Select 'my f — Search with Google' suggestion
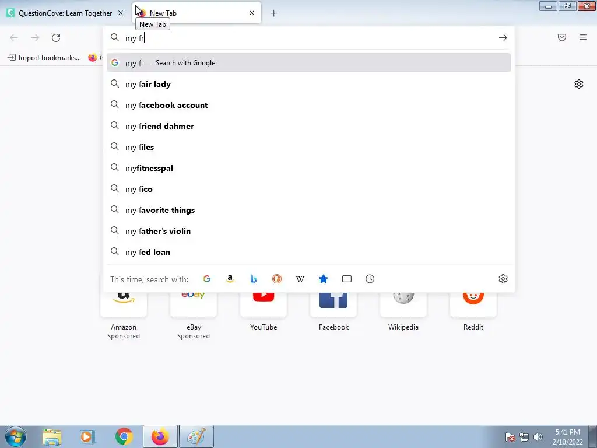The height and width of the screenshot is (448, 597). 309,63
